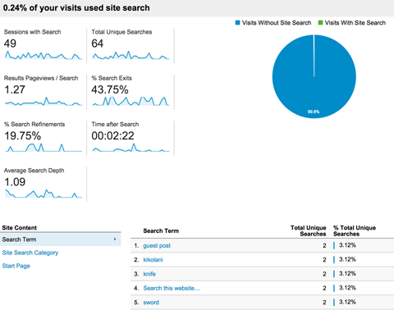
Task: Click the blue Visits Without Site Search legend swatch
Action: (x=237, y=23)
